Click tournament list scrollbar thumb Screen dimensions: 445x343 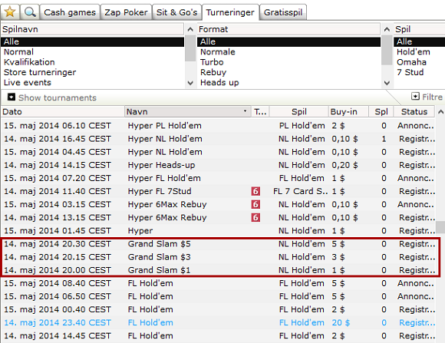click(440, 227)
